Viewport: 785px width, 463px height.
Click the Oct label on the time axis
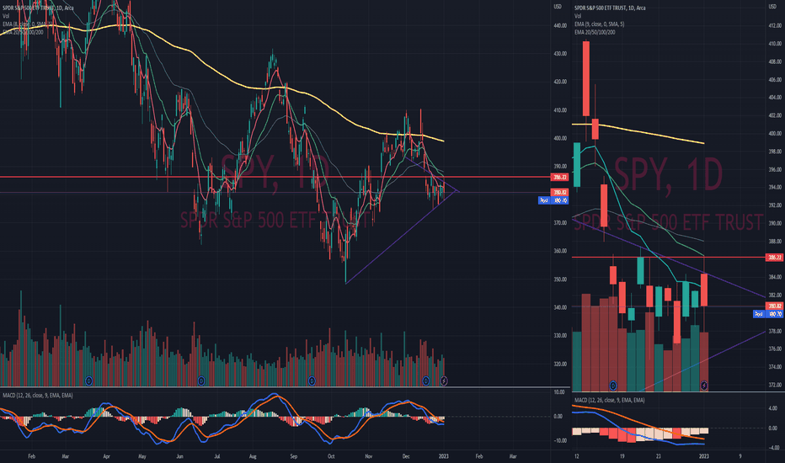click(x=330, y=456)
